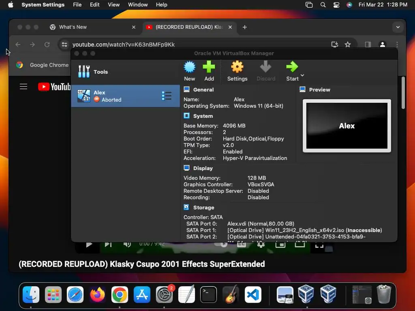Bookmark this page with star icon
Viewport: 415px width, 311px height.
(348, 45)
